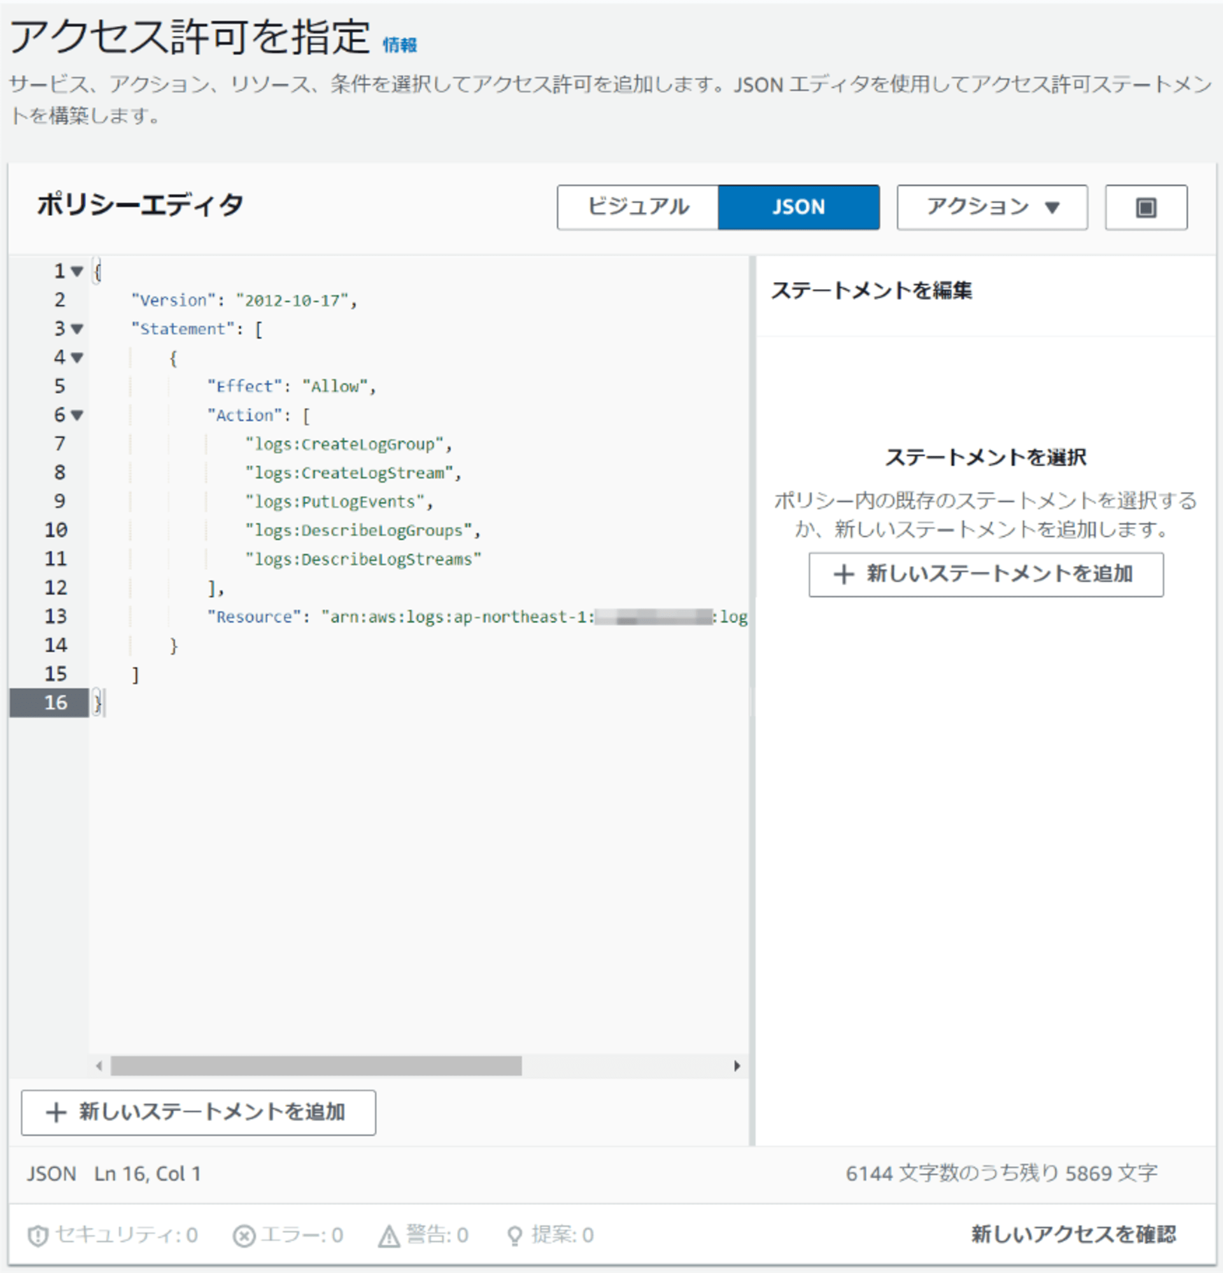Click the scrollbar left arrow in the editor
Viewport: 1223px width, 1273px height.
click(99, 1066)
